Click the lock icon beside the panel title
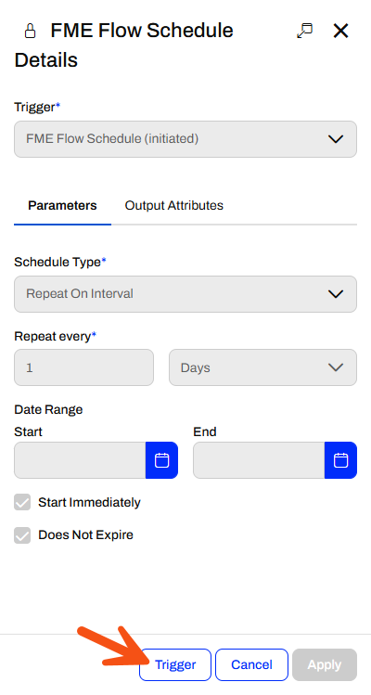Screen dimensions: 371x695 coord(30,31)
